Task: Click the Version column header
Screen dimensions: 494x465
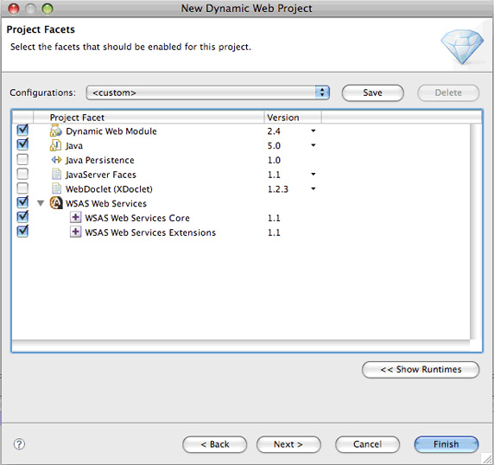Action: point(293,118)
